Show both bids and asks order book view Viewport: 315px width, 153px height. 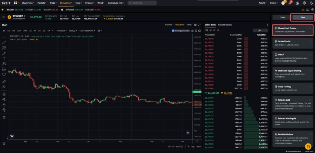point(206,30)
